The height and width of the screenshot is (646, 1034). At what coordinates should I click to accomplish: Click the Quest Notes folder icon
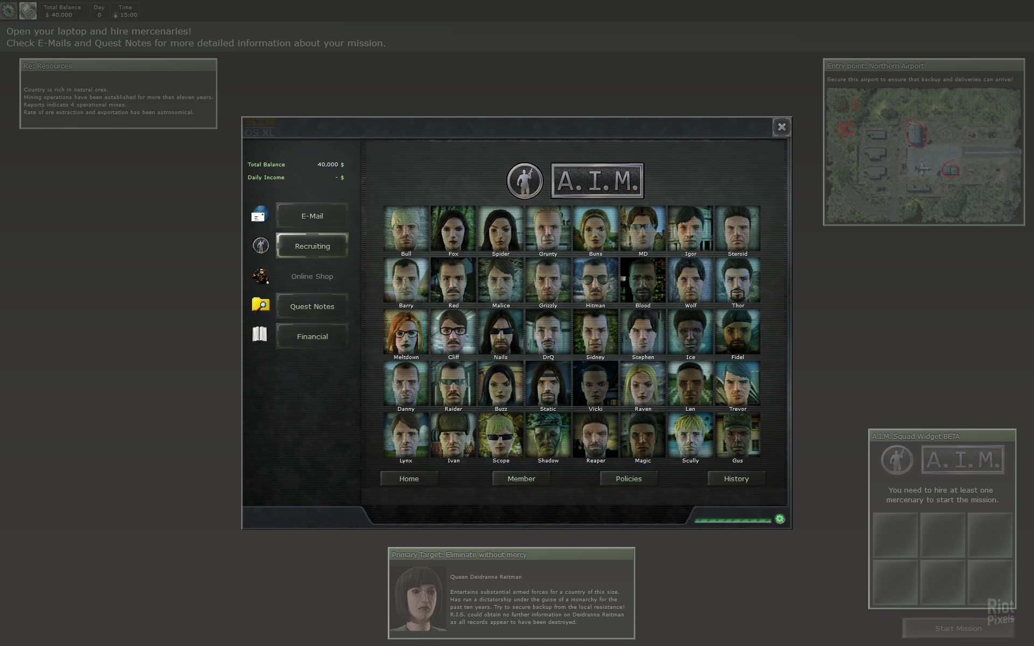tap(261, 305)
